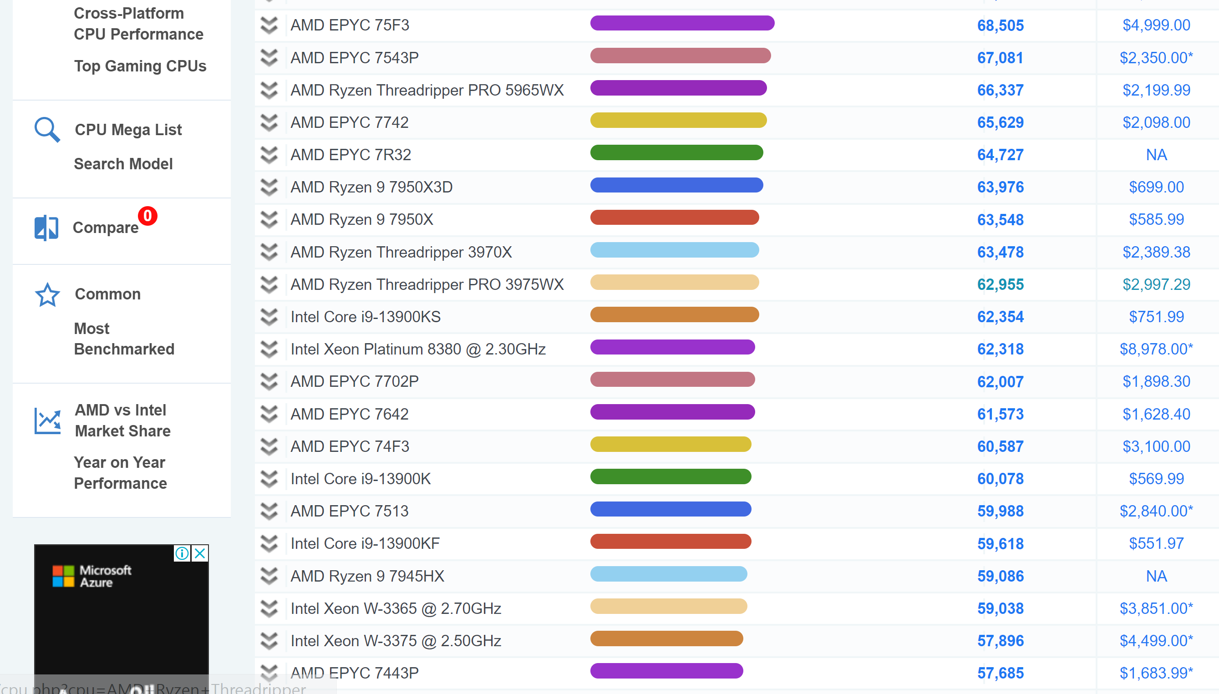Expand details for Xeon W-3365
Image resolution: width=1219 pixels, height=694 pixels.
[269, 609]
